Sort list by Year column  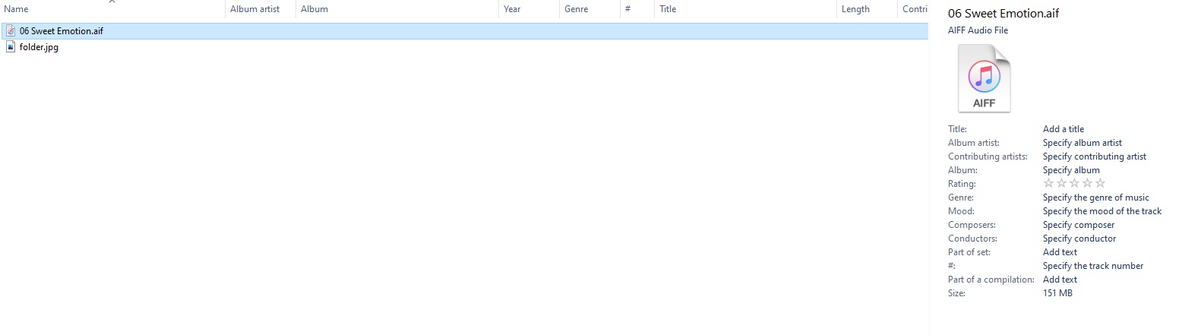[x=512, y=9]
